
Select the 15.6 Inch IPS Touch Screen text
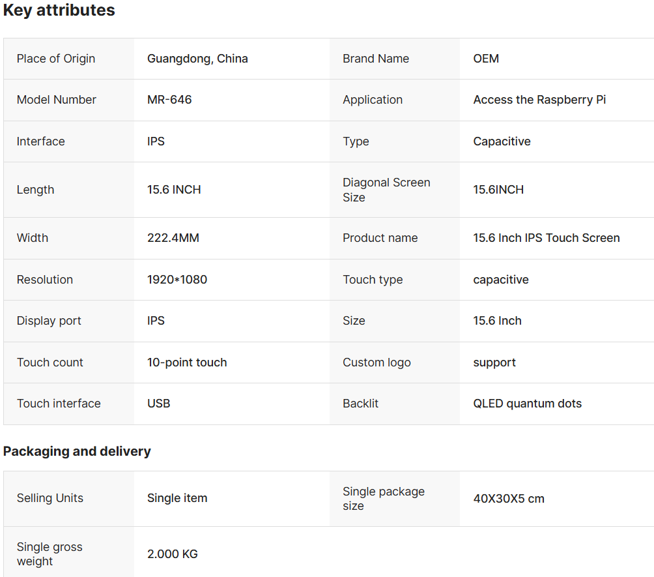point(546,238)
